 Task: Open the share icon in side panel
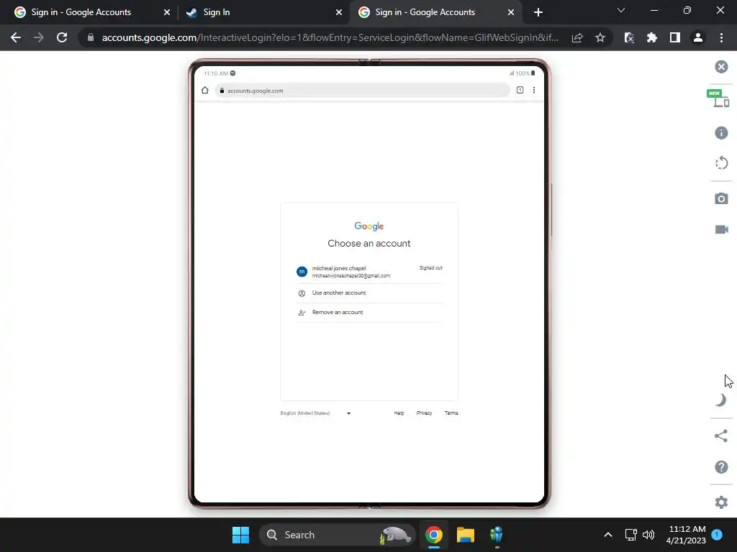pos(721,436)
